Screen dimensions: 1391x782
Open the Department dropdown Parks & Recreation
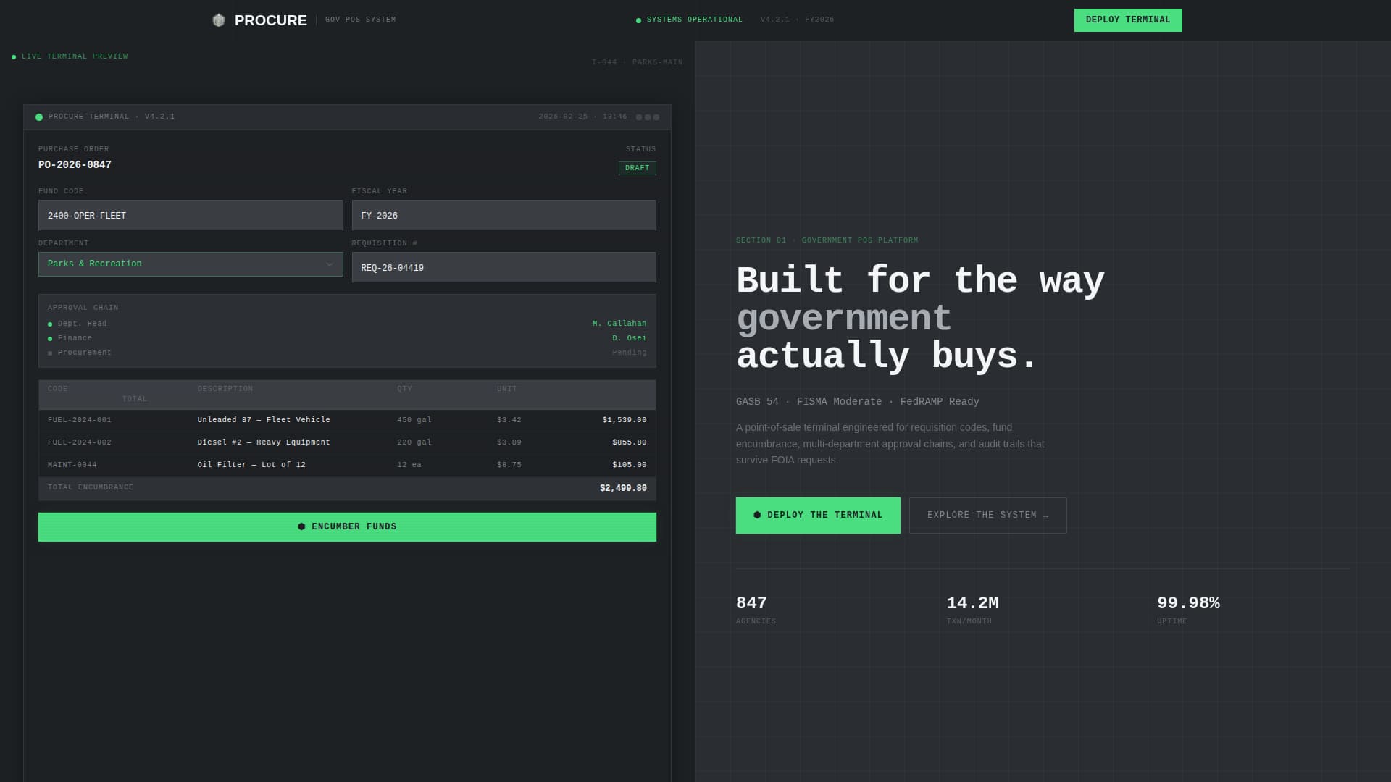(x=191, y=264)
